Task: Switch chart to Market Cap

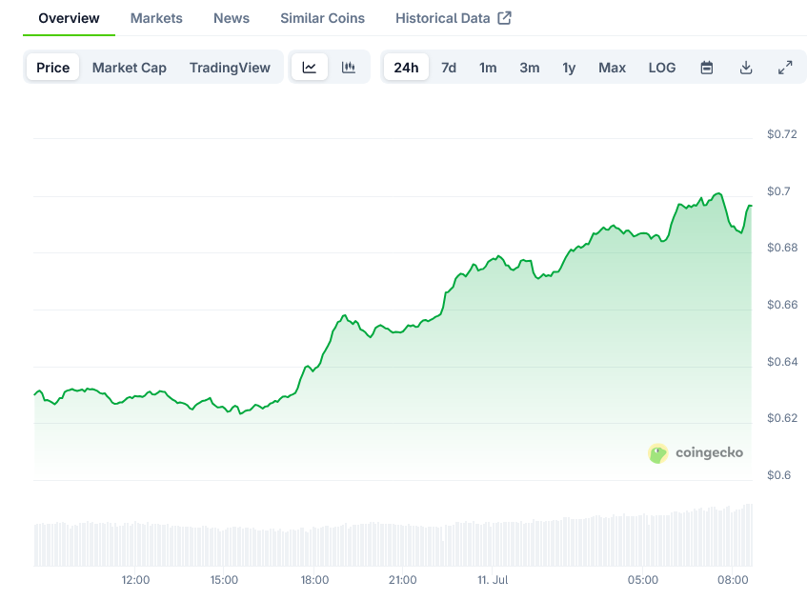Action: pos(130,68)
